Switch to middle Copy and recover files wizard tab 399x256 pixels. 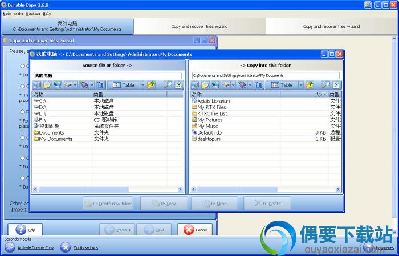coord(199,26)
